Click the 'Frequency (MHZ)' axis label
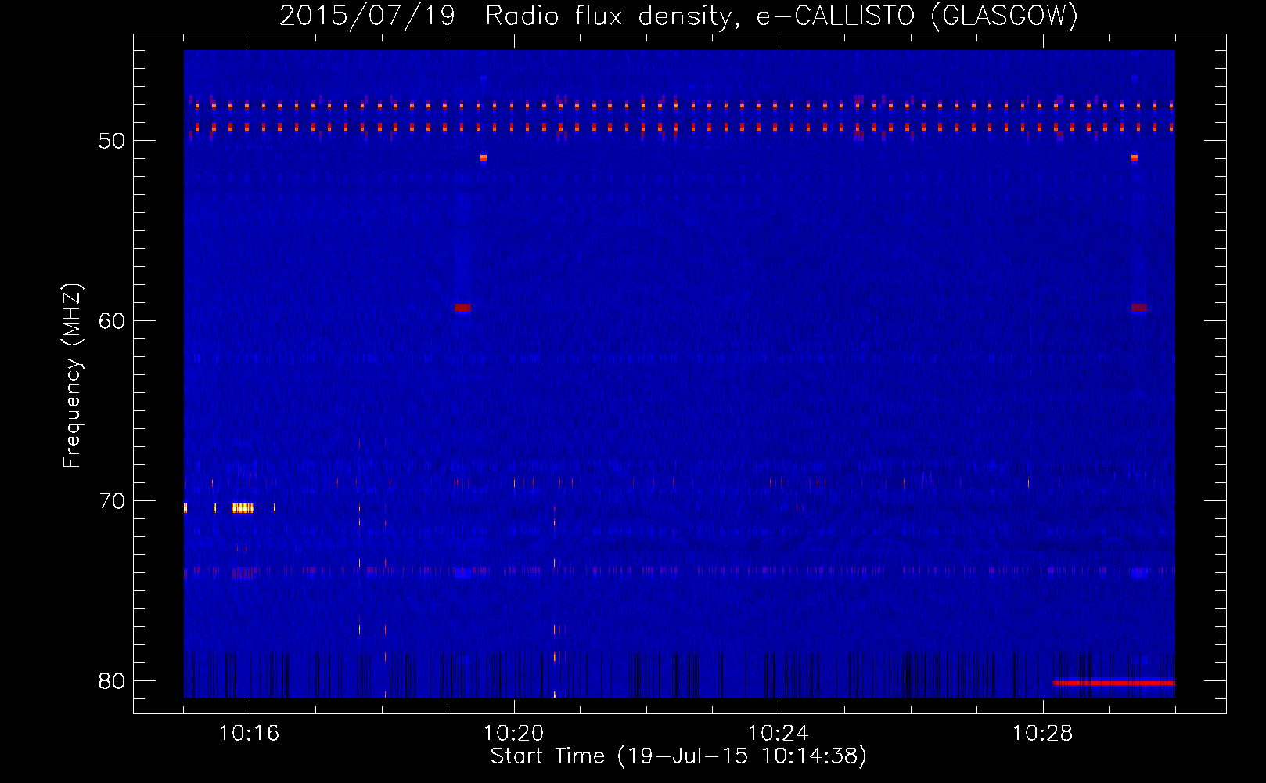Viewport: 1266px width, 783px height. [72, 376]
